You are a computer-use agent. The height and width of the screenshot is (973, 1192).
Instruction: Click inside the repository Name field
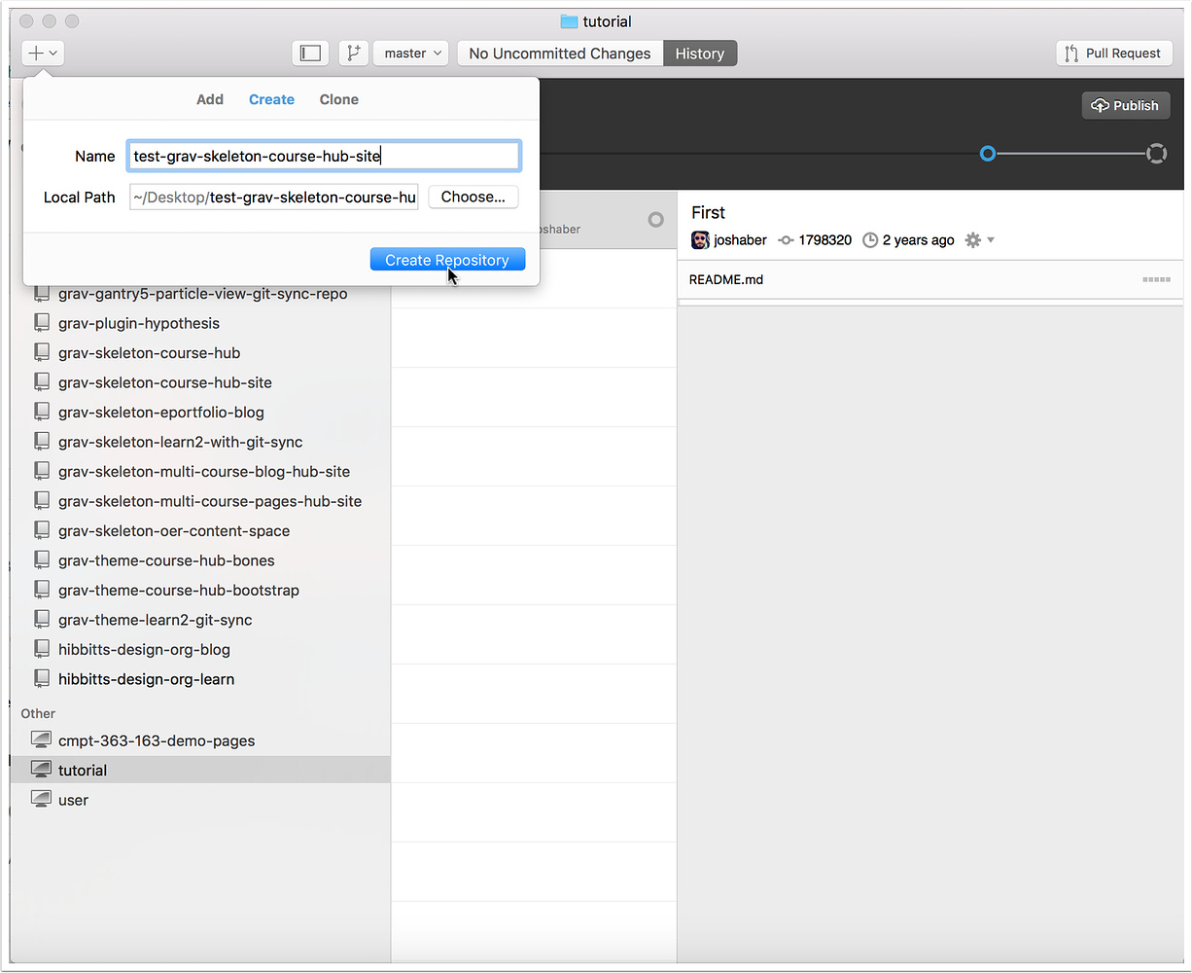pos(324,155)
